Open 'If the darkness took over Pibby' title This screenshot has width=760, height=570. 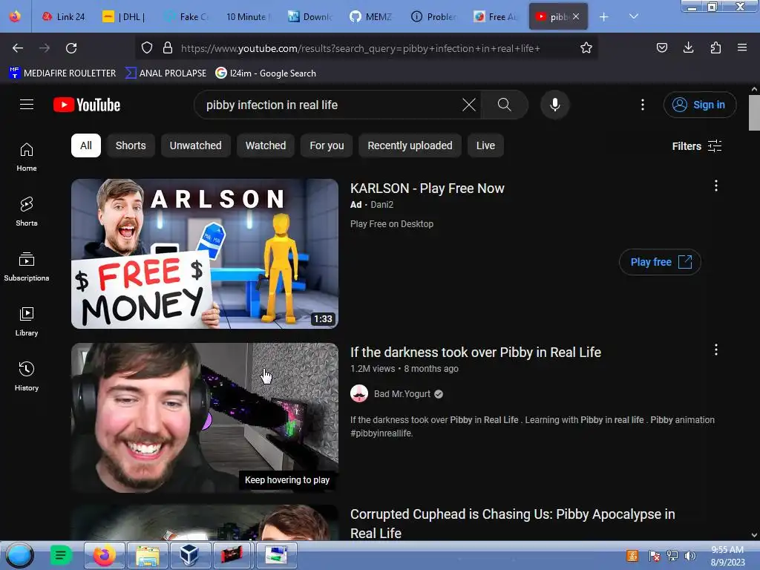[476, 353]
